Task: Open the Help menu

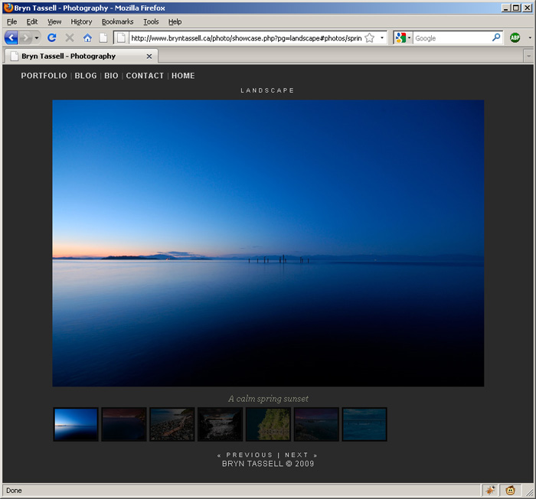Action: point(175,21)
